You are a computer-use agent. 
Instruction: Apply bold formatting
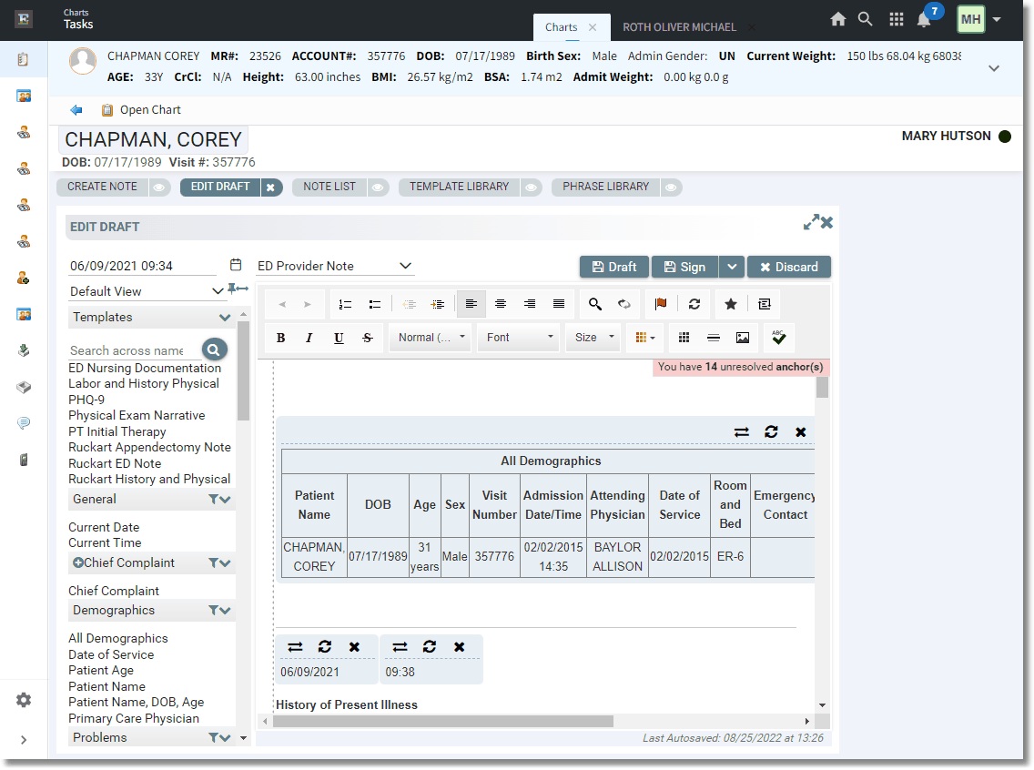[280, 338]
